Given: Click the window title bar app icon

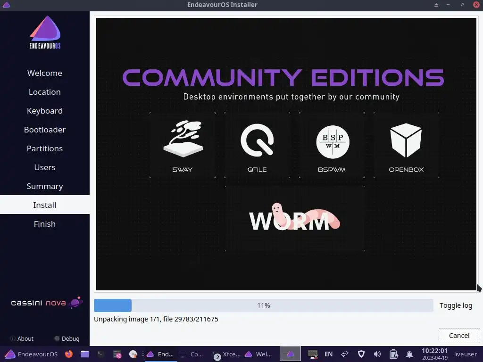Looking at the screenshot, I should pyautogui.click(x=6, y=5).
